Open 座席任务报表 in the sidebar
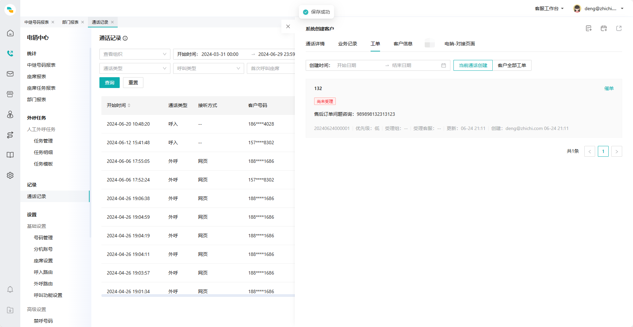Viewport: 633px width, 327px height. coord(41,88)
